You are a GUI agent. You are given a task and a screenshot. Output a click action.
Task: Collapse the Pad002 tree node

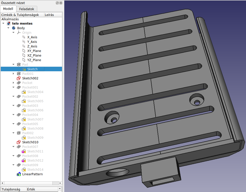tap(13, 133)
